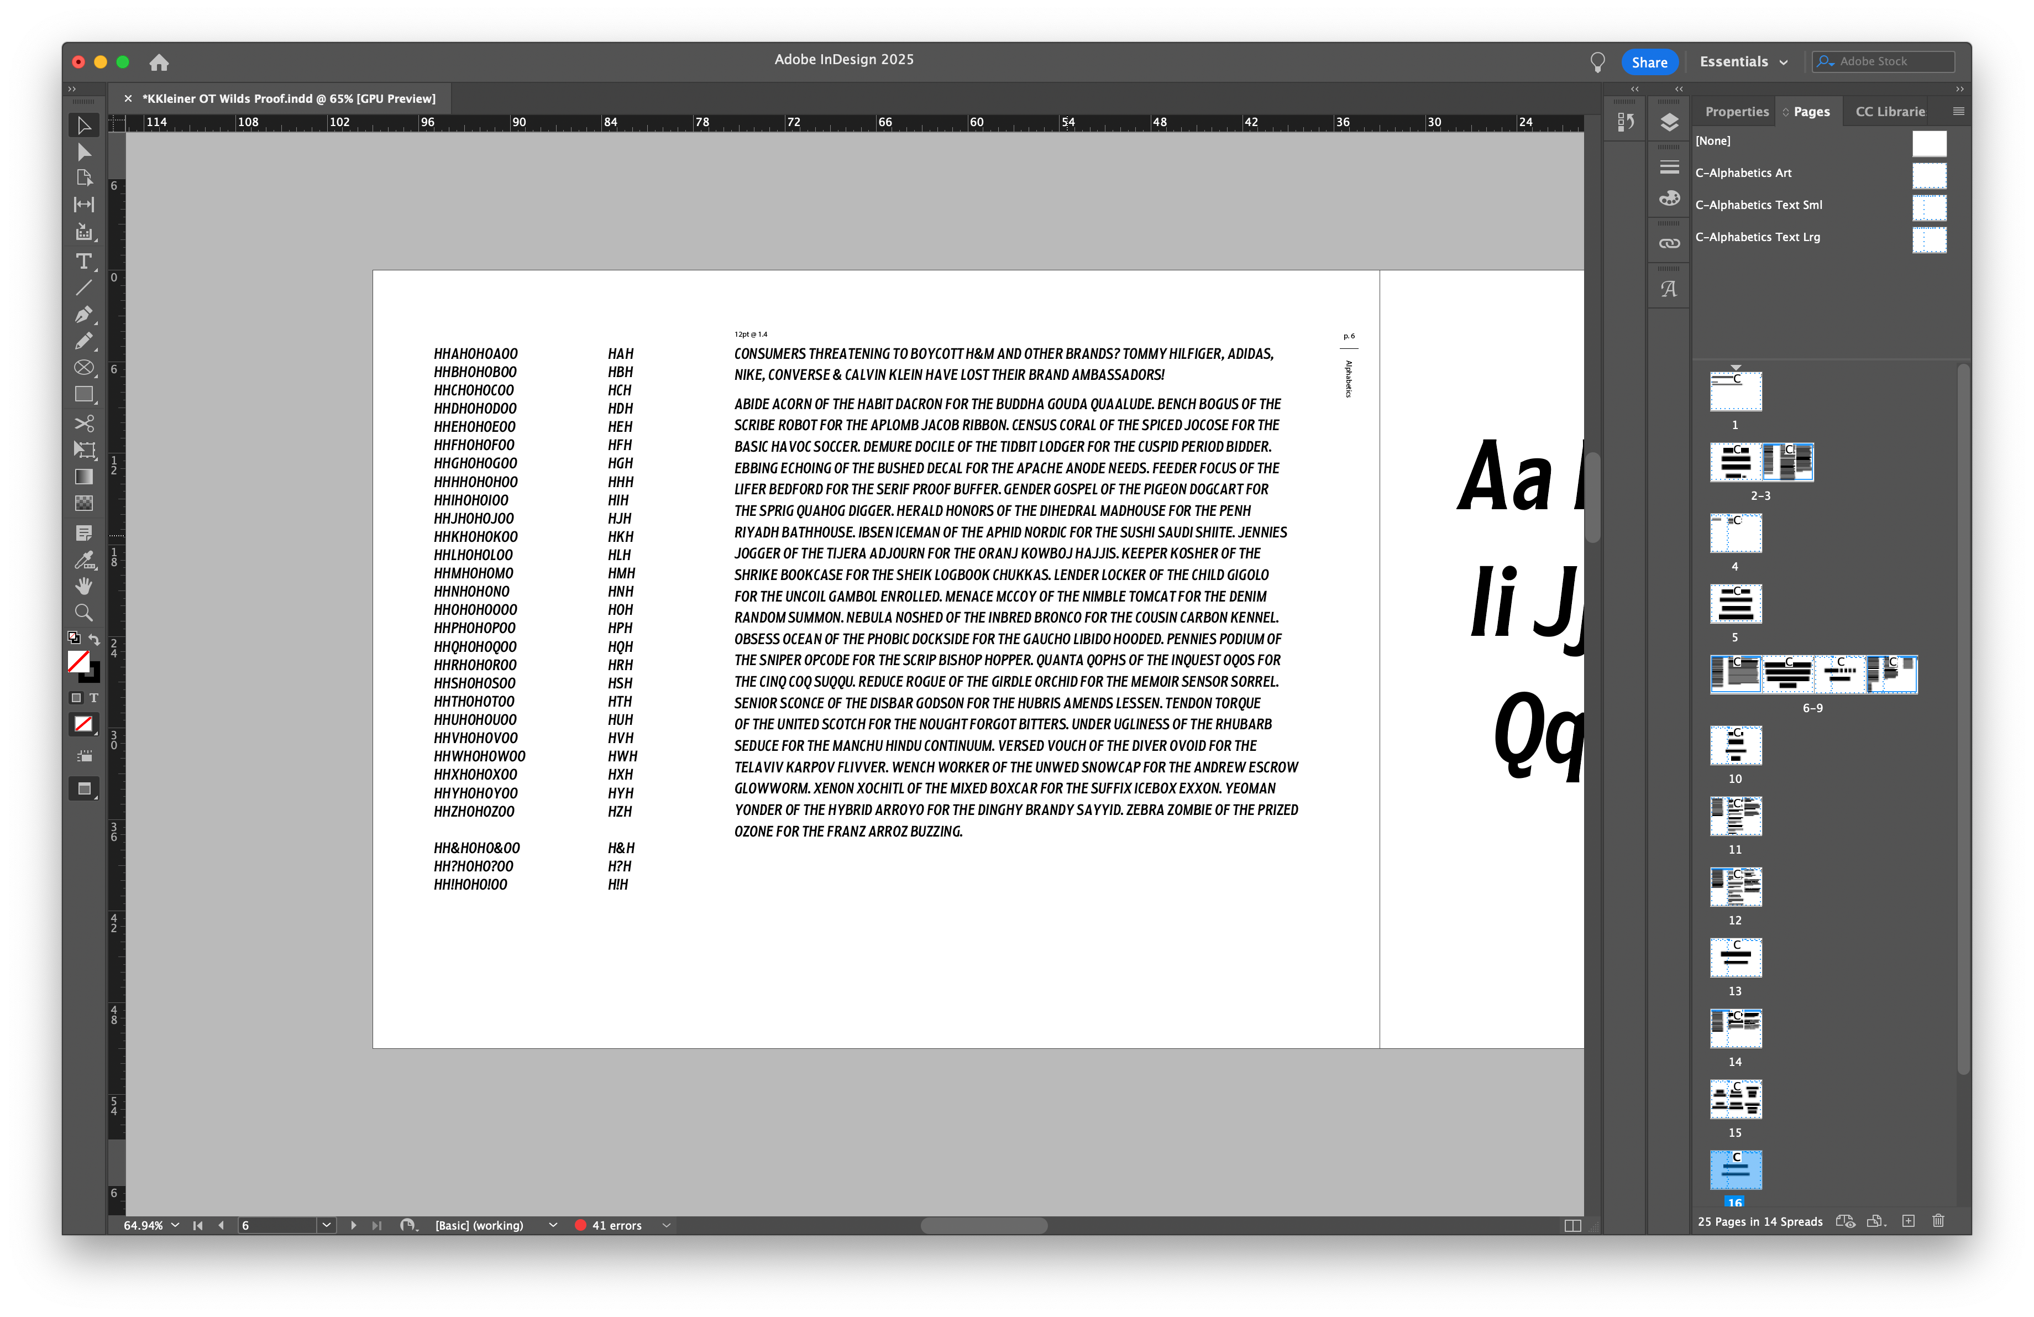Image resolution: width=2034 pixels, height=1317 pixels.
Task: Select KKleiner OT Wilds Proof document tab
Action: 289,98
